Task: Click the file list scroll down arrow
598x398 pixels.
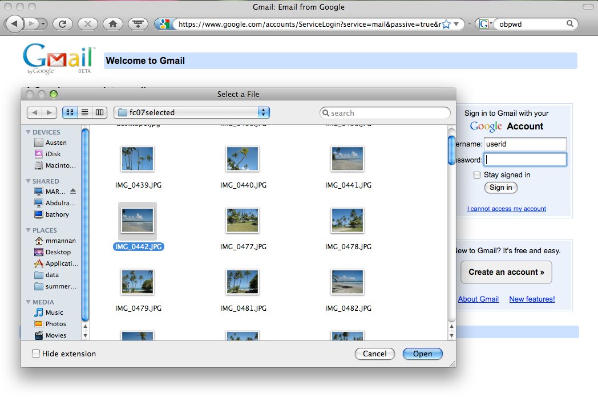Action: coord(451,335)
